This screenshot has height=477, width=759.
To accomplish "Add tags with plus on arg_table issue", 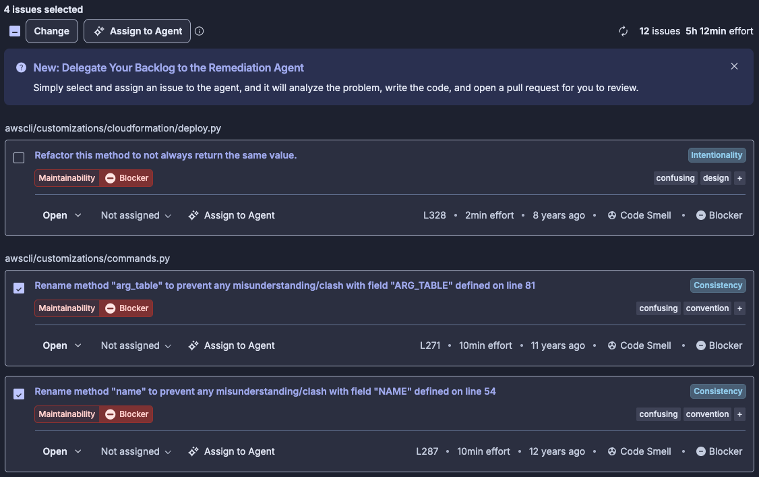I will [739, 308].
